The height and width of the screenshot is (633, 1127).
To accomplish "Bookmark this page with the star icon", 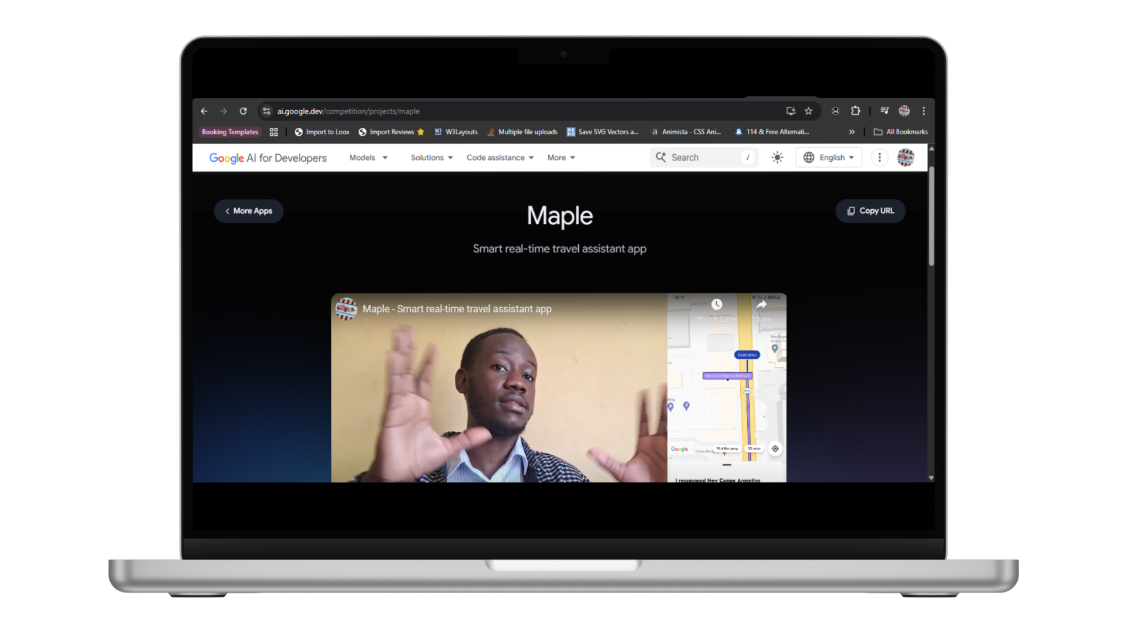I will point(808,111).
